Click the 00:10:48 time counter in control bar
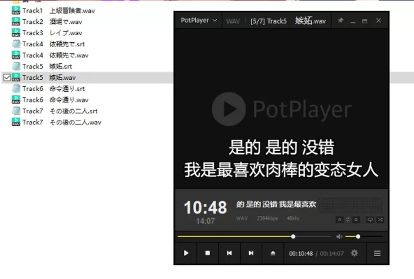Image resolution: width=414 pixels, height=279 pixels. coord(301,254)
